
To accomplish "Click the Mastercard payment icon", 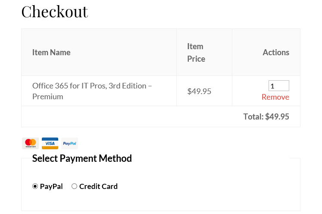I will 31,143.
